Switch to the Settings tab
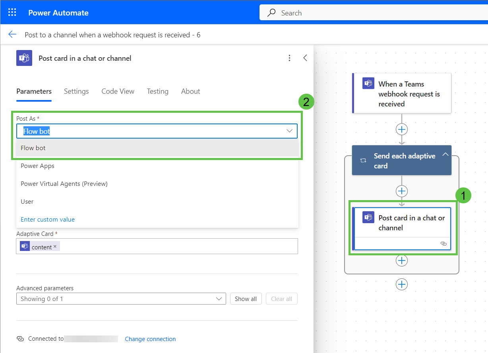 point(76,91)
